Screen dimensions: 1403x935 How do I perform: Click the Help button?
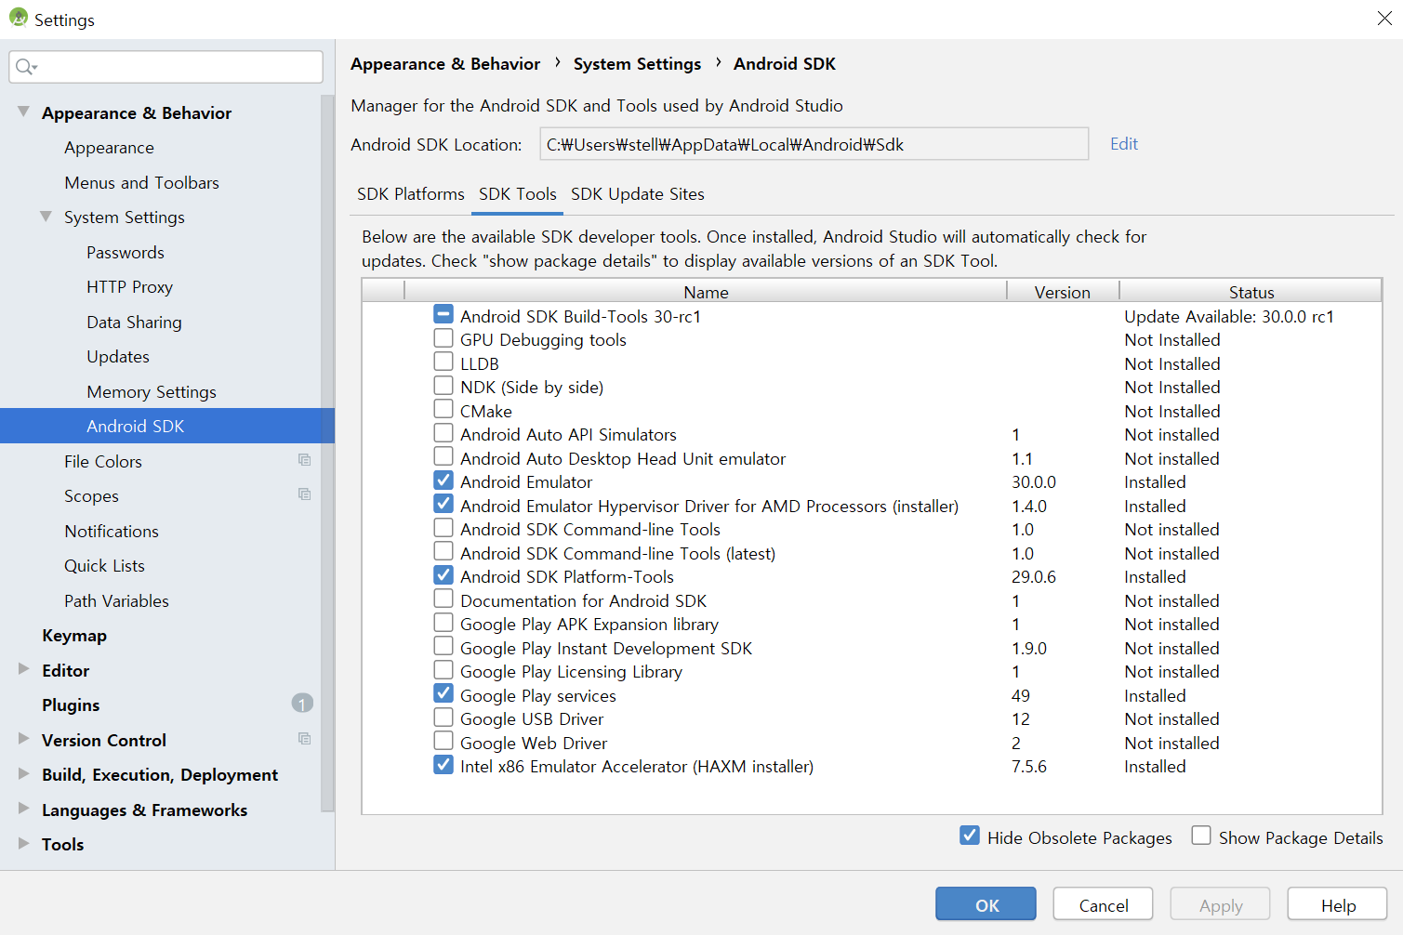click(x=1338, y=904)
